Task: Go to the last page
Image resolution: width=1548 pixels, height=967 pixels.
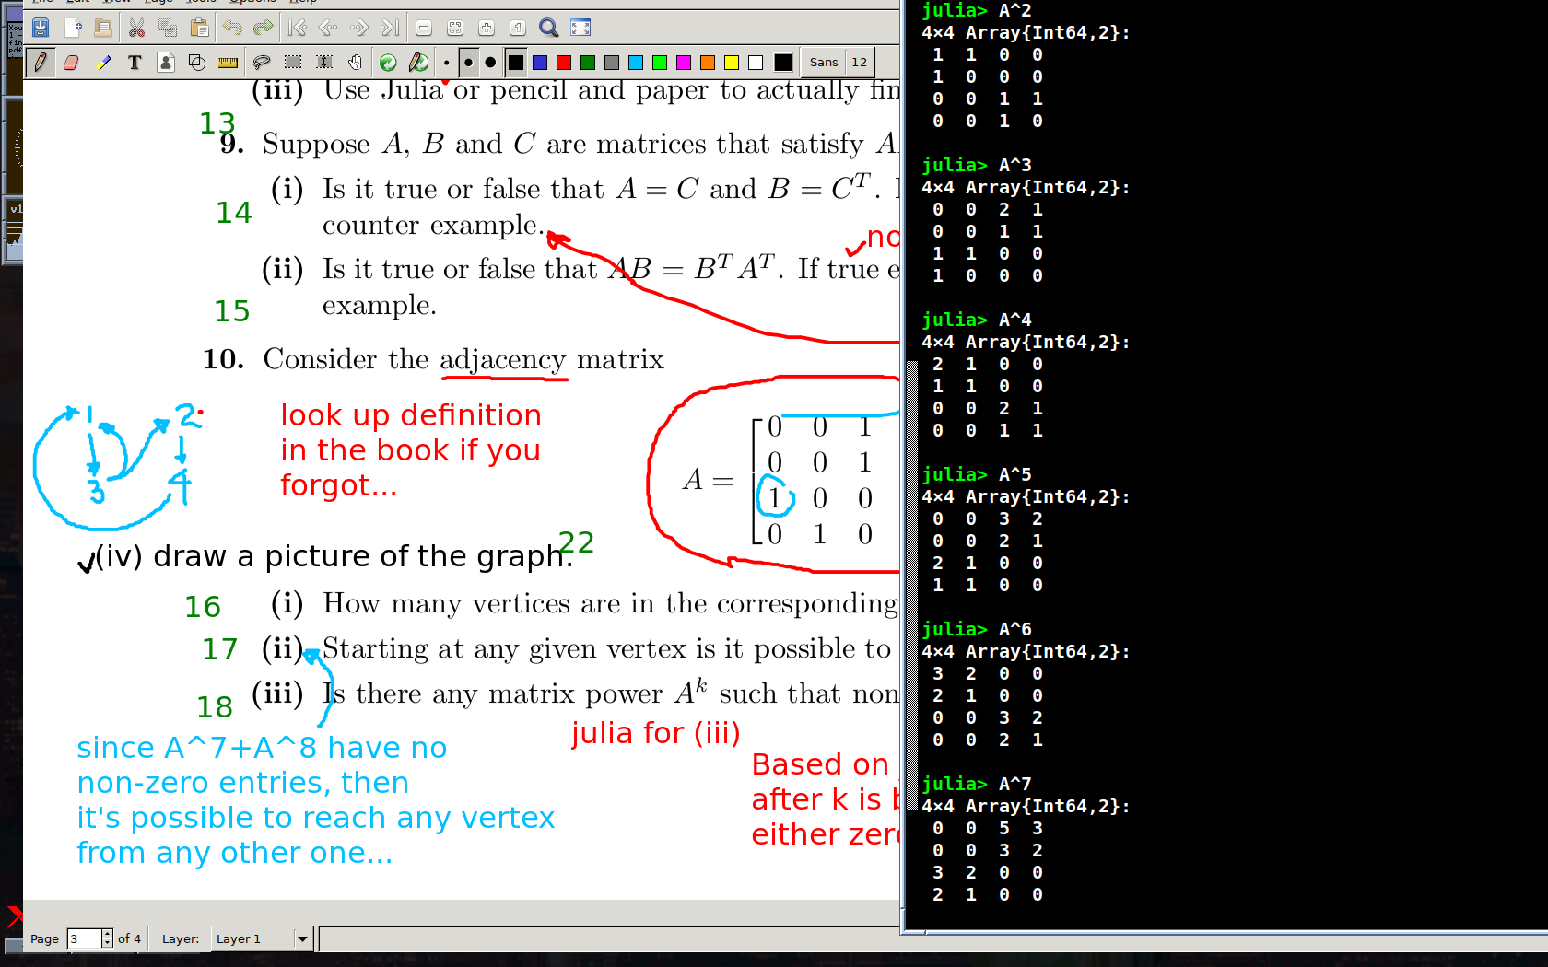Action: coord(391,28)
